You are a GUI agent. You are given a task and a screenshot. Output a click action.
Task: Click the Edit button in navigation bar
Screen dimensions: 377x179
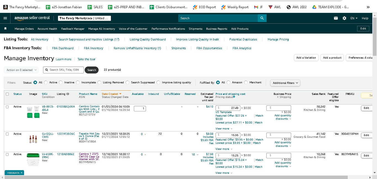pyautogui.click(x=363, y=29)
